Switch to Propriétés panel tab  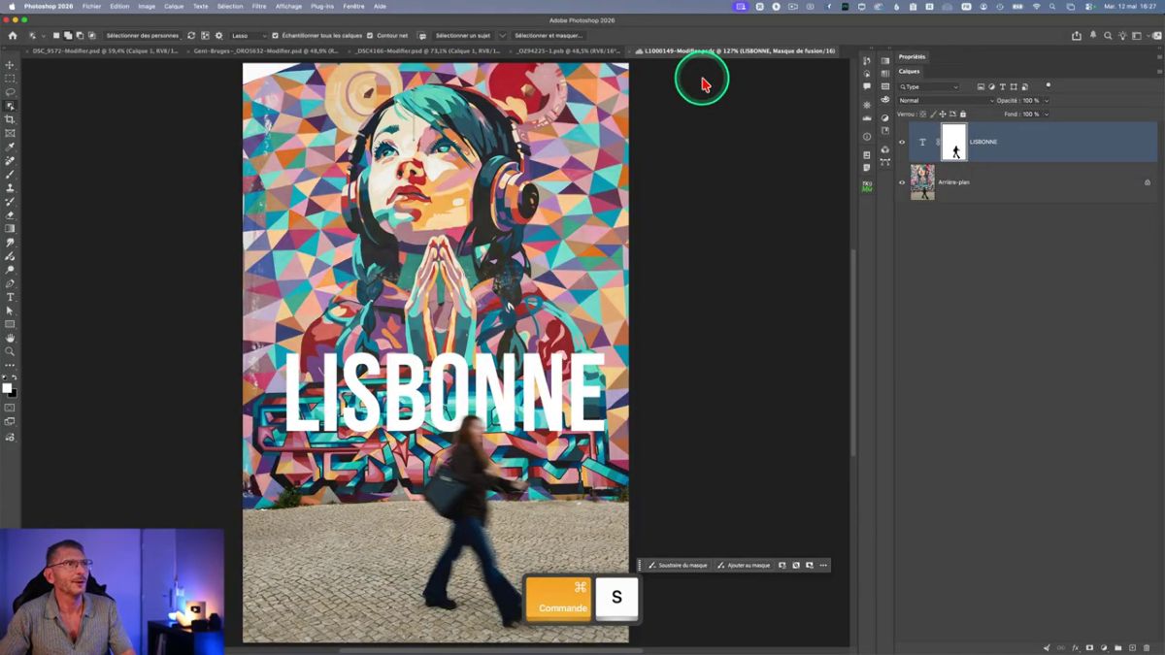click(x=913, y=57)
